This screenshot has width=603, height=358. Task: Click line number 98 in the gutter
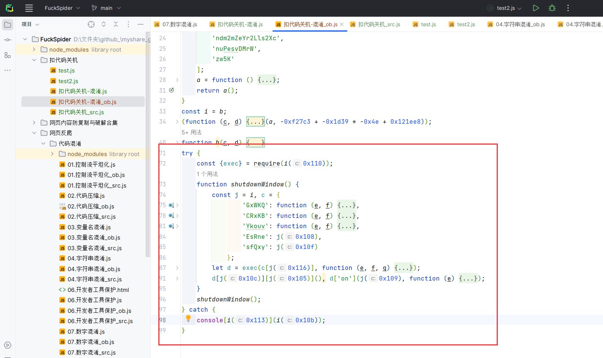click(x=163, y=320)
